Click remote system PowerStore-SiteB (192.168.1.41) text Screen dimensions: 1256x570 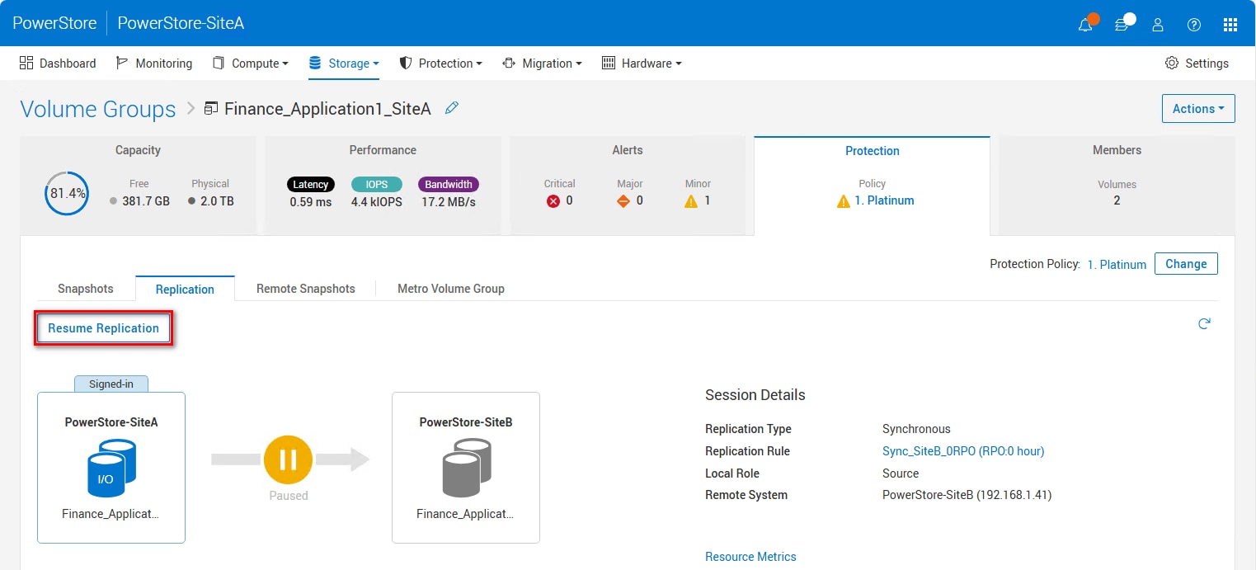click(x=967, y=495)
